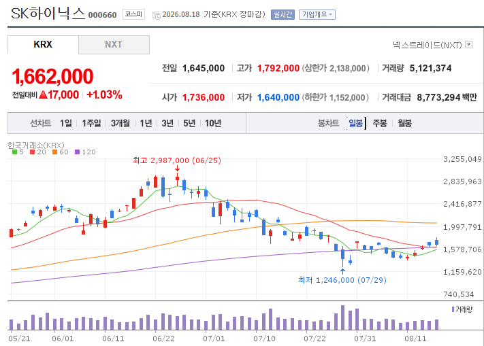Click the red 20-day moving average swatch
Image resolution: width=484 pixels, height=346 pixels.
[x=33, y=152]
